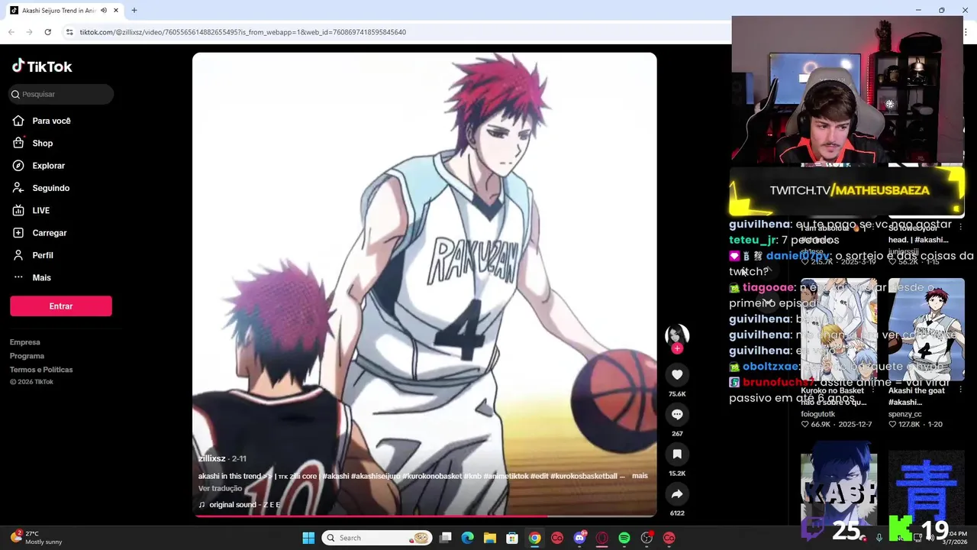The image size is (977, 550).
Task: Open Termos e Políticas link
Action: (x=41, y=370)
